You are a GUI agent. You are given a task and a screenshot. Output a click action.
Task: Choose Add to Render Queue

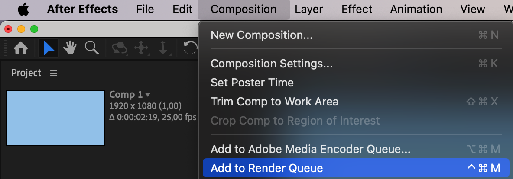tap(267, 168)
